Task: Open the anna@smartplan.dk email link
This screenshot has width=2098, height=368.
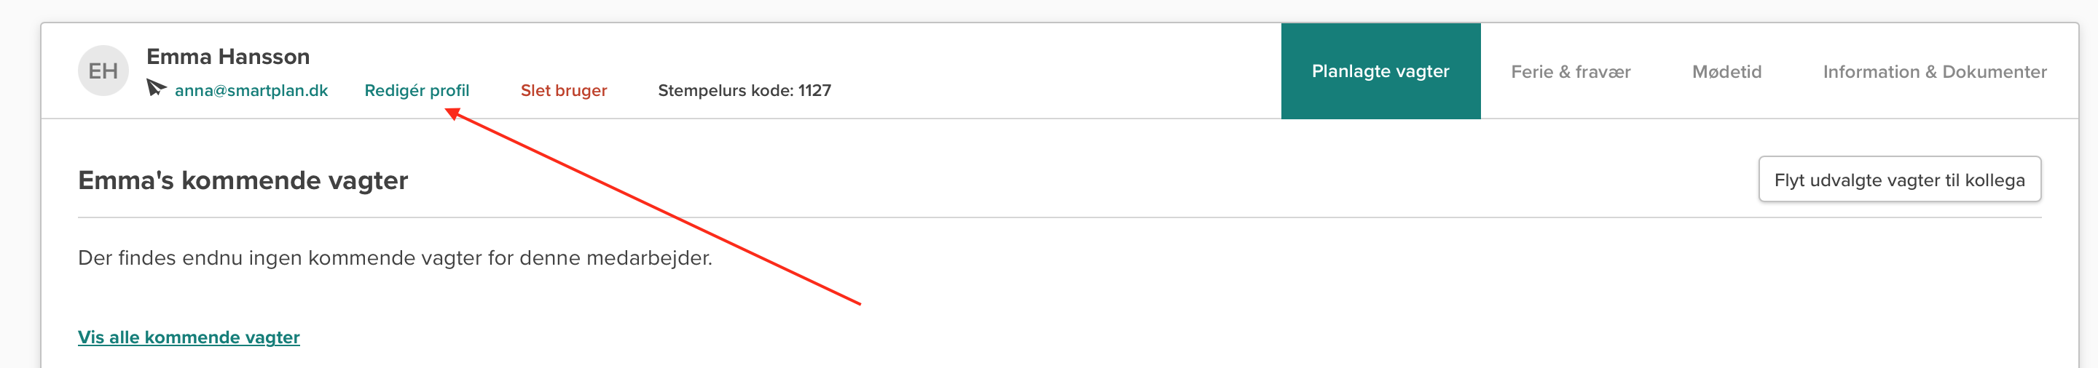Action: [251, 90]
